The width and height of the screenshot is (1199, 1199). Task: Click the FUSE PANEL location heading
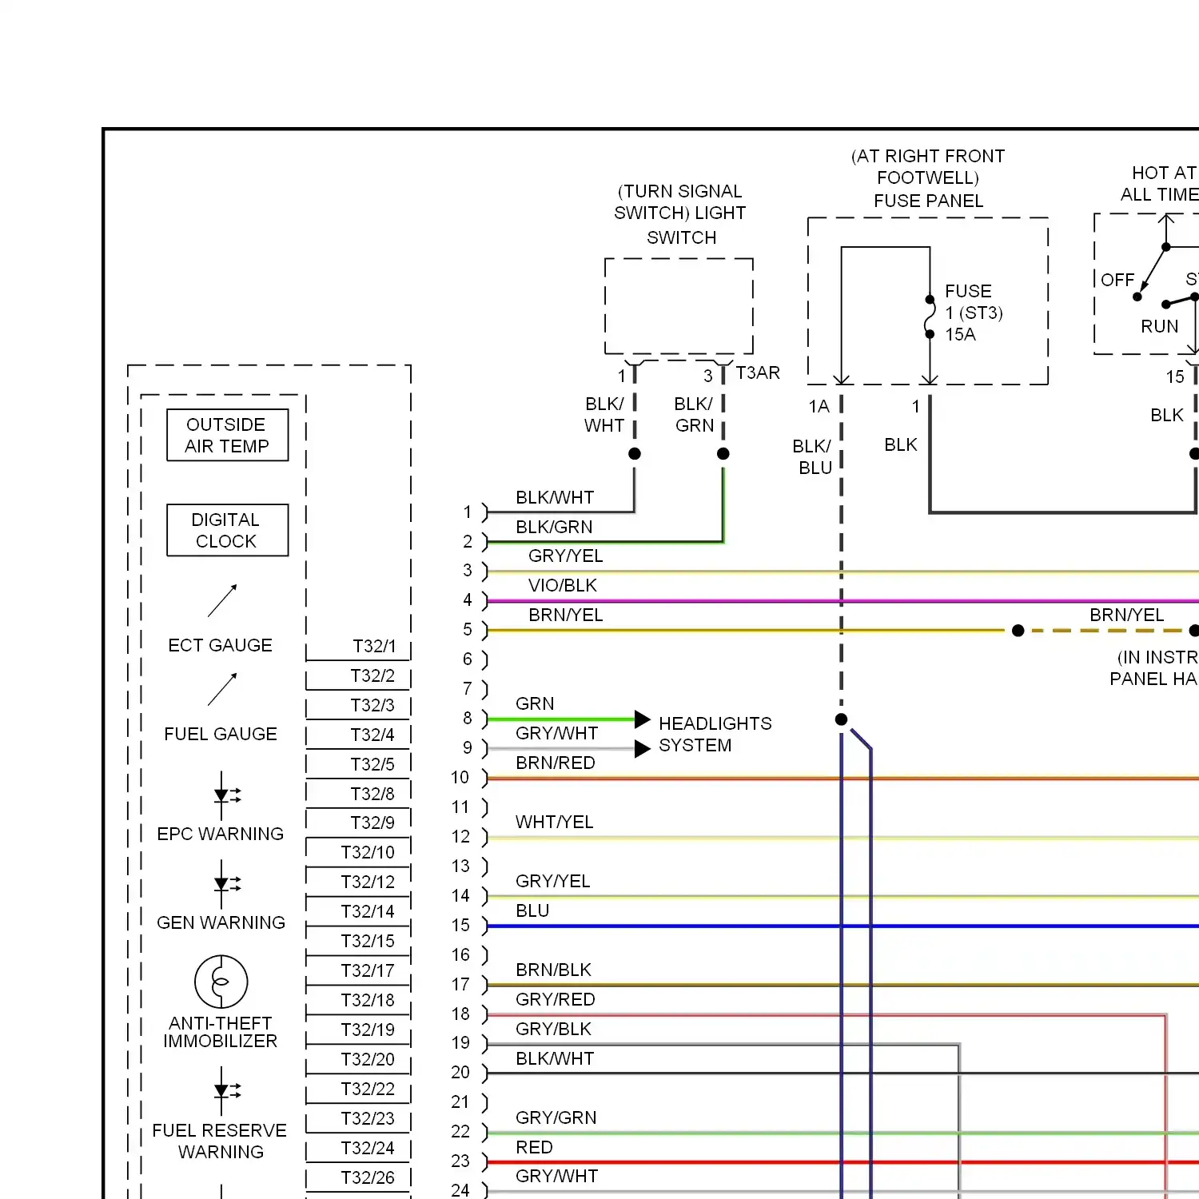coord(928,178)
